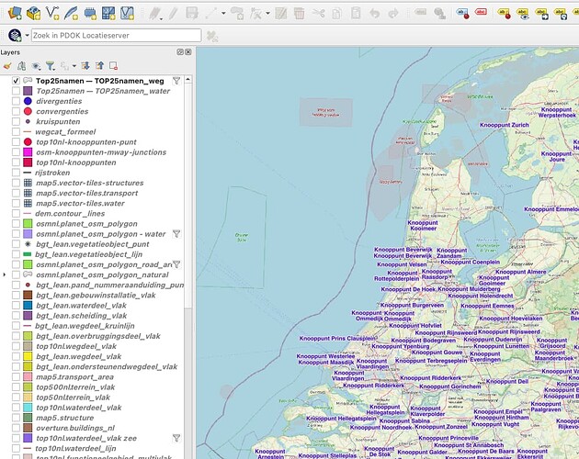The height and width of the screenshot is (459, 579).
Task: Check dem.contour_lines layer box
Action: point(16,213)
